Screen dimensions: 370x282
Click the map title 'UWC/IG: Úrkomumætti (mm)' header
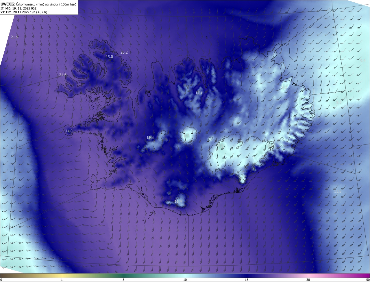(x=38, y=4)
